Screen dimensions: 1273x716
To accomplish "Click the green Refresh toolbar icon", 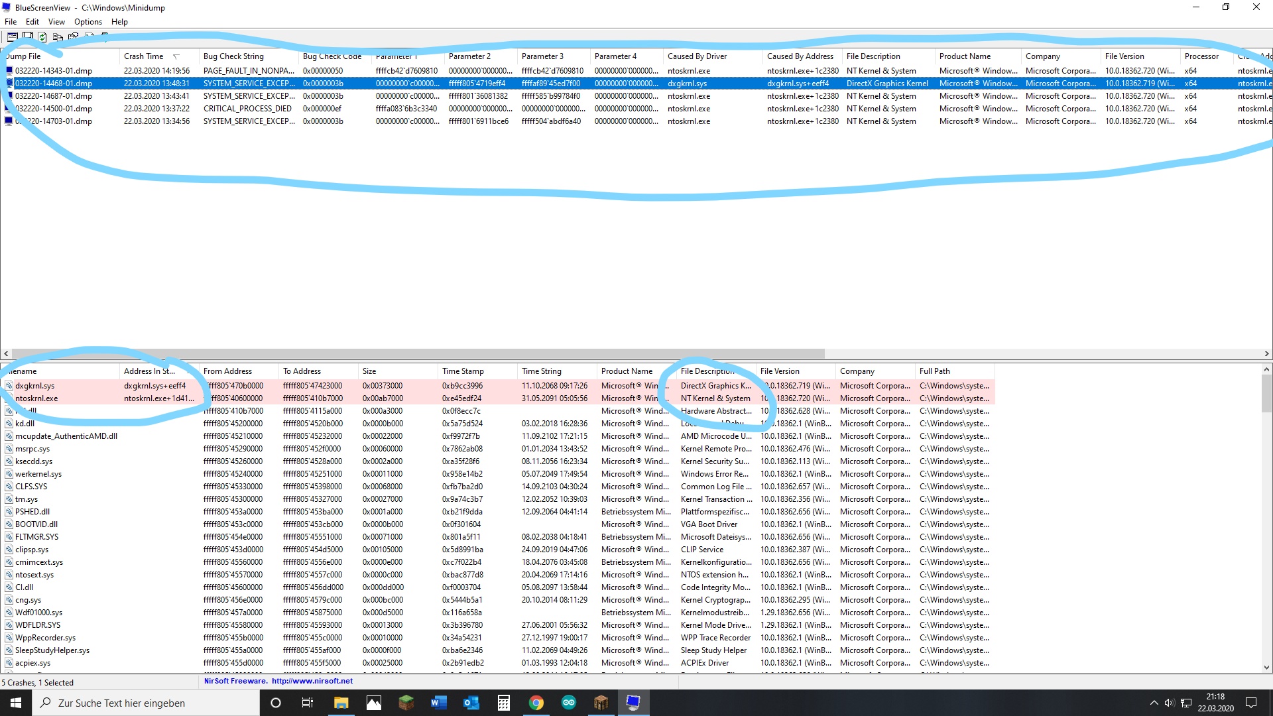I will [42, 37].
